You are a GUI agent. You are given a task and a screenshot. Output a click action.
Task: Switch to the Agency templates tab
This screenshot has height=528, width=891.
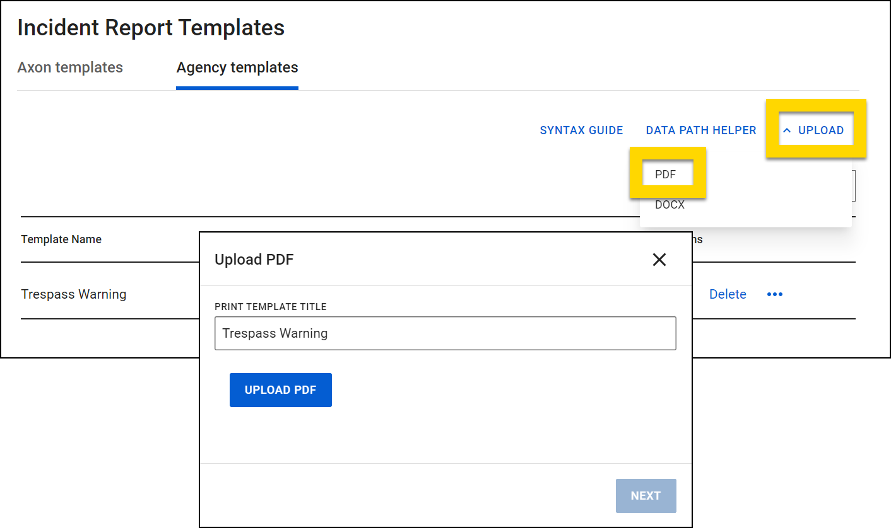[237, 67]
